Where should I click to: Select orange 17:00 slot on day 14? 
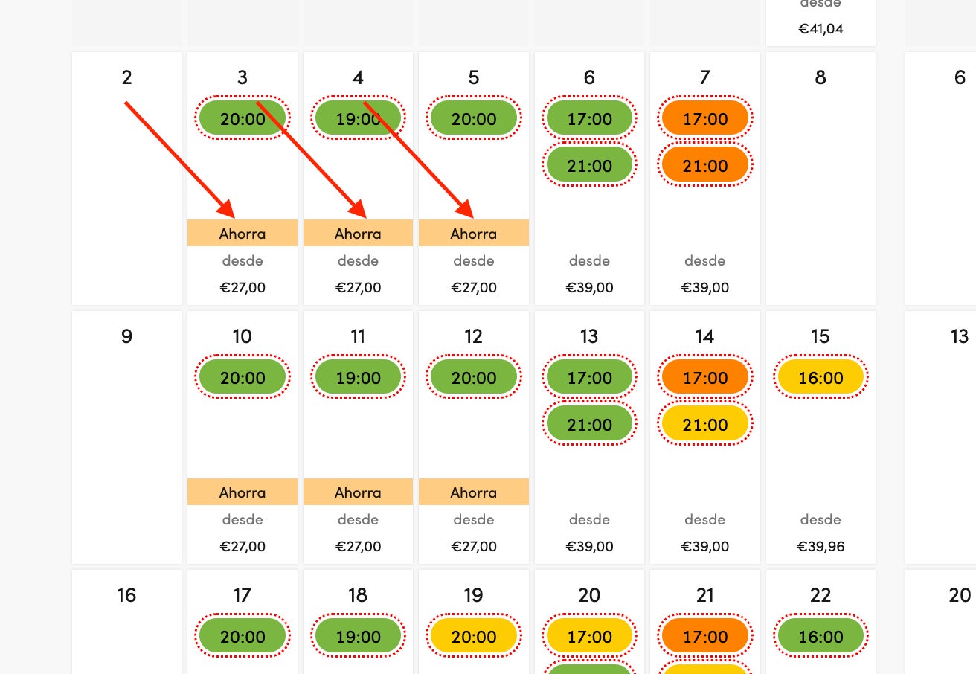pyautogui.click(x=704, y=377)
